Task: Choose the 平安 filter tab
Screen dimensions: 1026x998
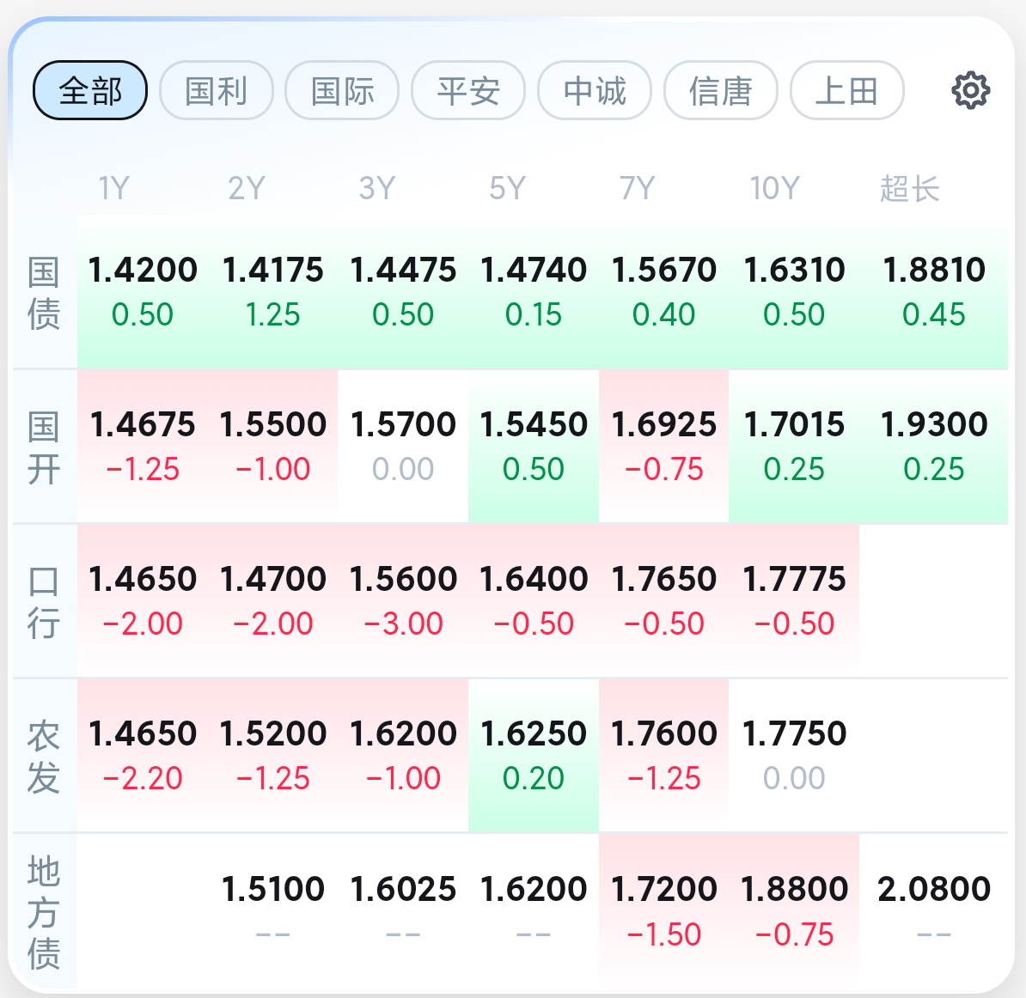Action: [468, 90]
